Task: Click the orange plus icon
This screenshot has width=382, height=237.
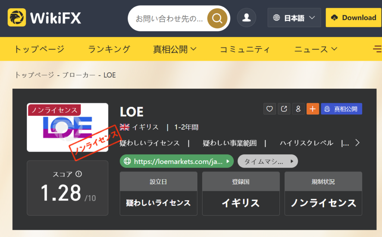Action: pyautogui.click(x=313, y=109)
